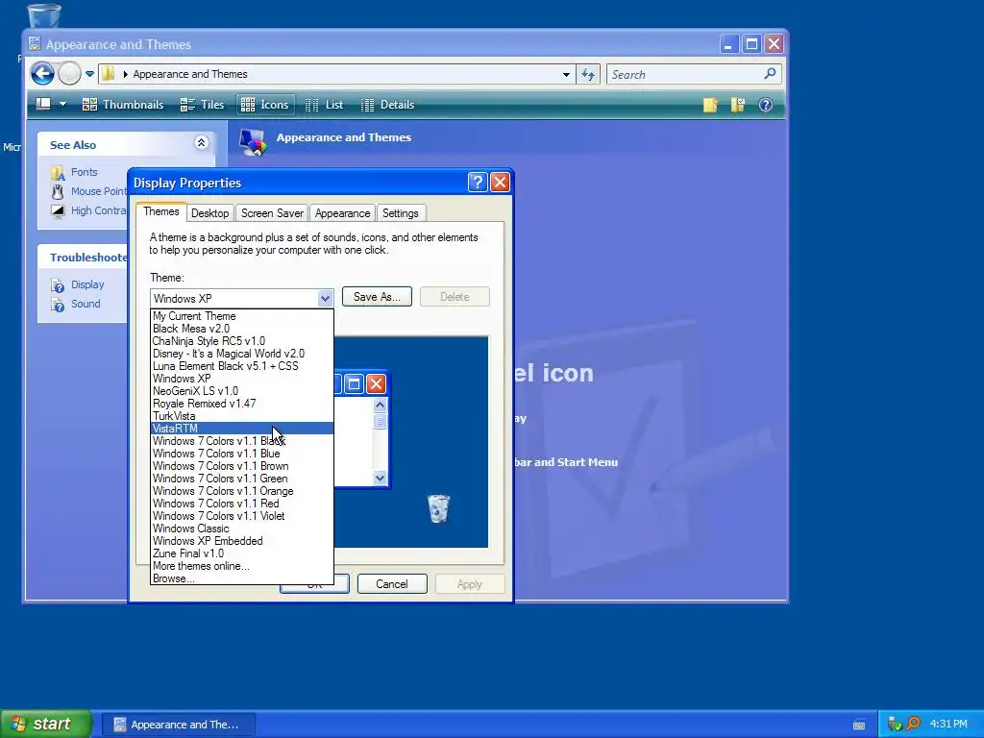The width and height of the screenshot is (984, 738).
Task: Choose More themes online... entry
Action: pyautogui.click(x=242, y=567)
